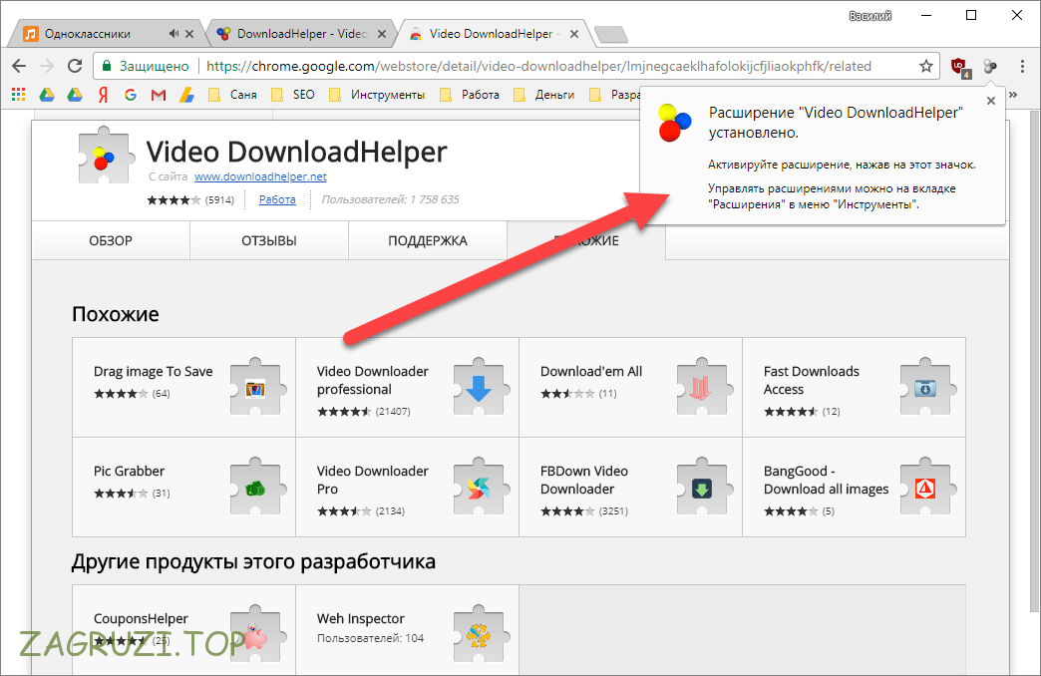This screenshot has height=676, width=1041.
Task: Open the Инструменты bookmarks folder
Action: (x=377, y=95)
